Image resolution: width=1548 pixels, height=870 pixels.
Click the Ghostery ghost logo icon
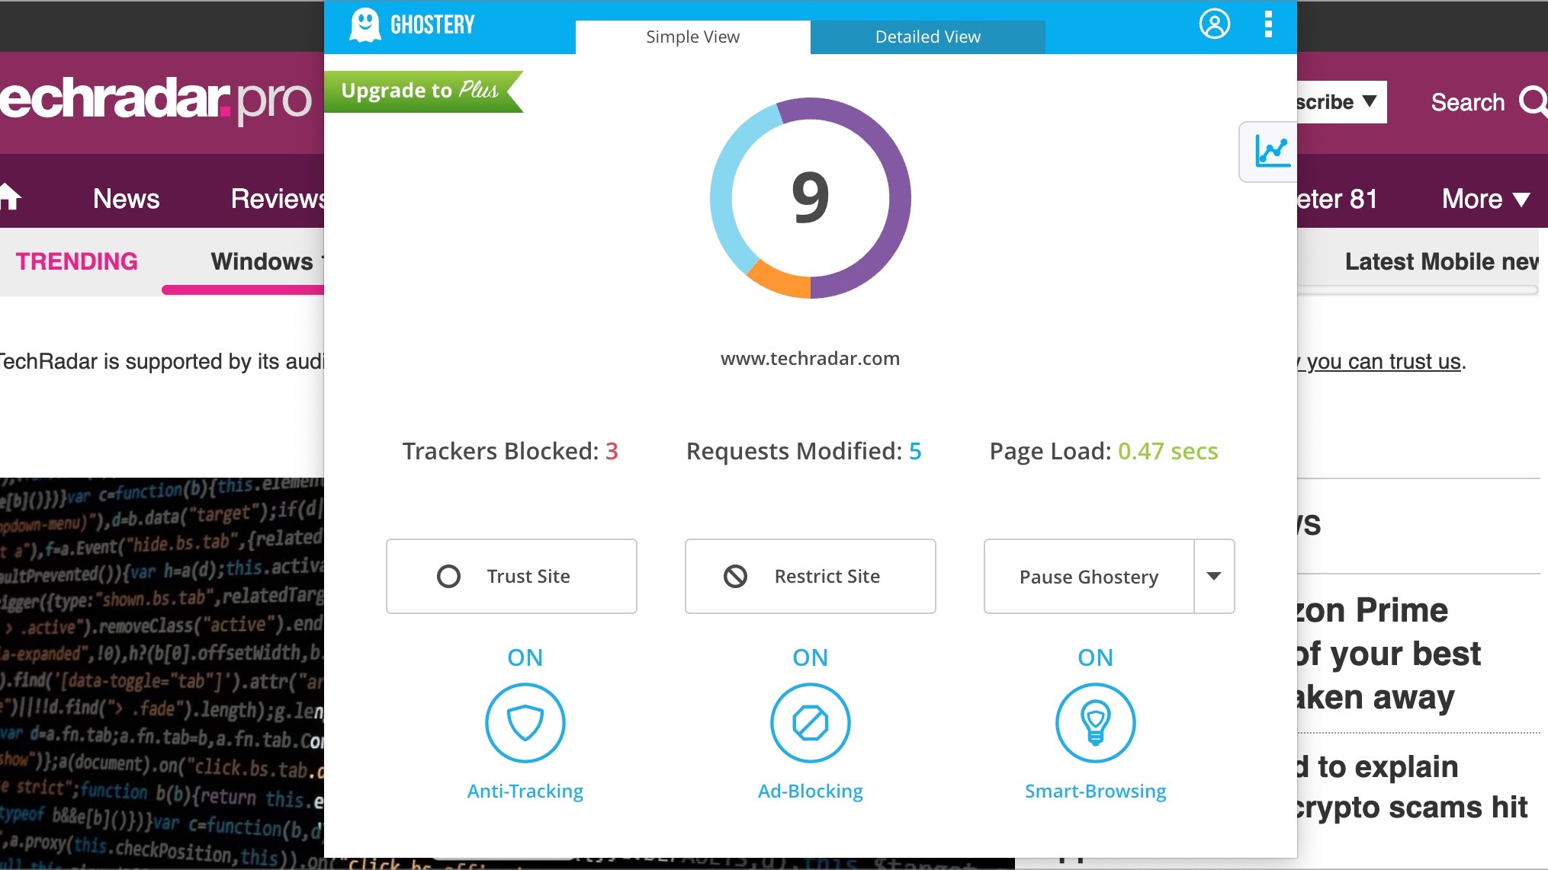point(365,25)
